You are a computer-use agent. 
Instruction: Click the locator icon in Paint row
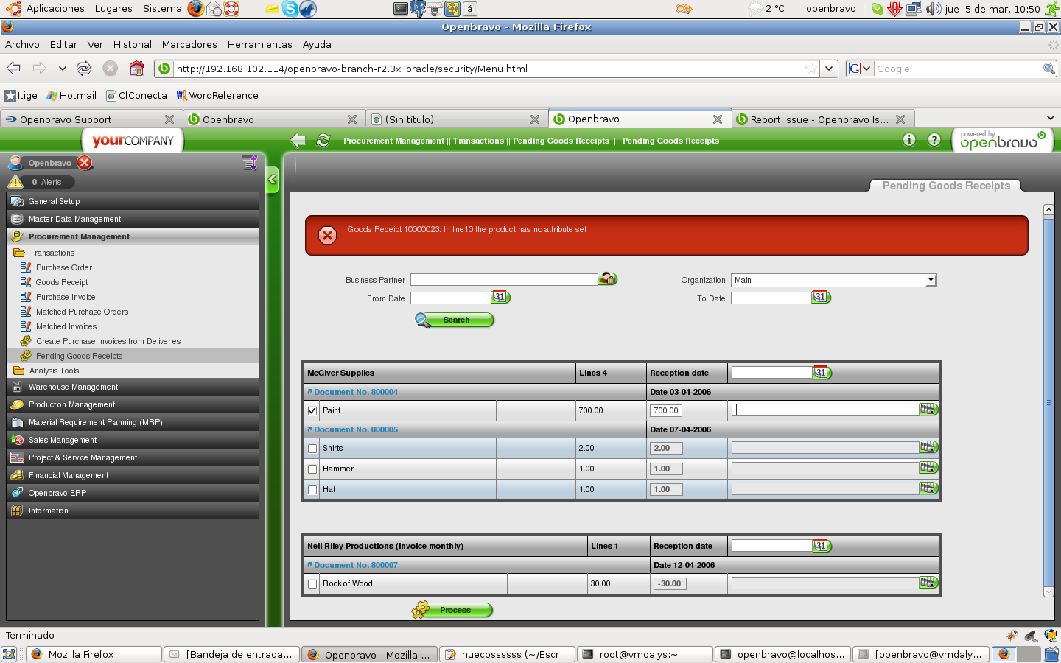pos(928,410)
